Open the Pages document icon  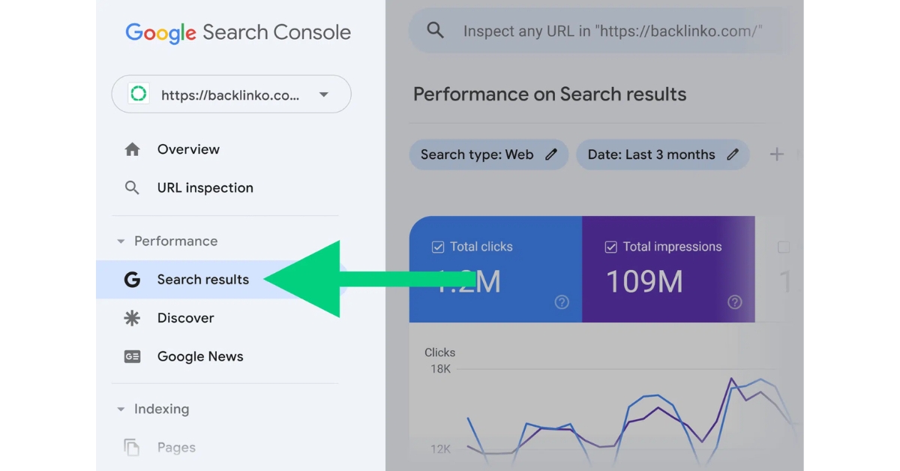132,448
